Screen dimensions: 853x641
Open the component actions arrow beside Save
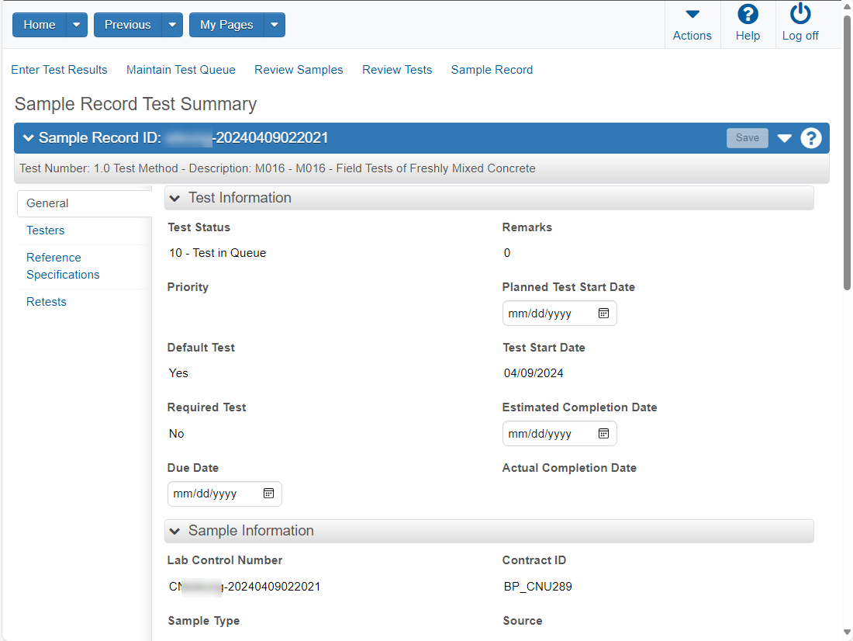784,138
